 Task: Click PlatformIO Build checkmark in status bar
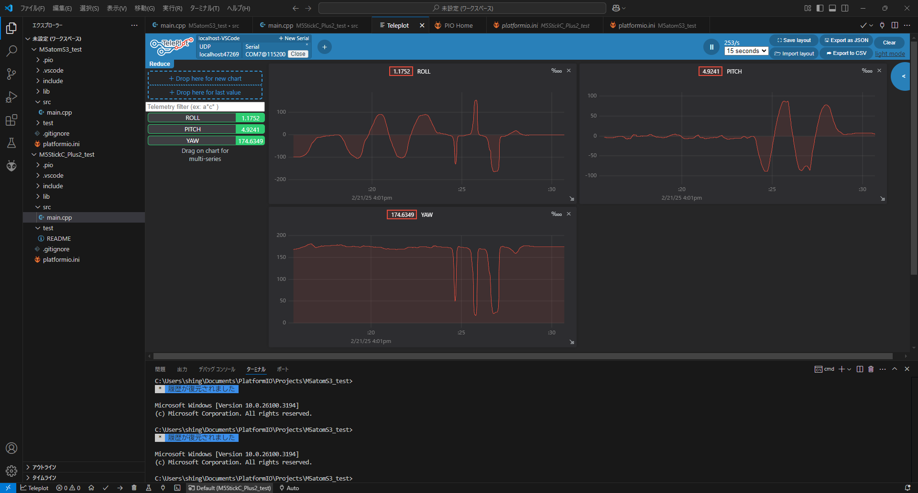pyautogui.click(x=106, y=488)
